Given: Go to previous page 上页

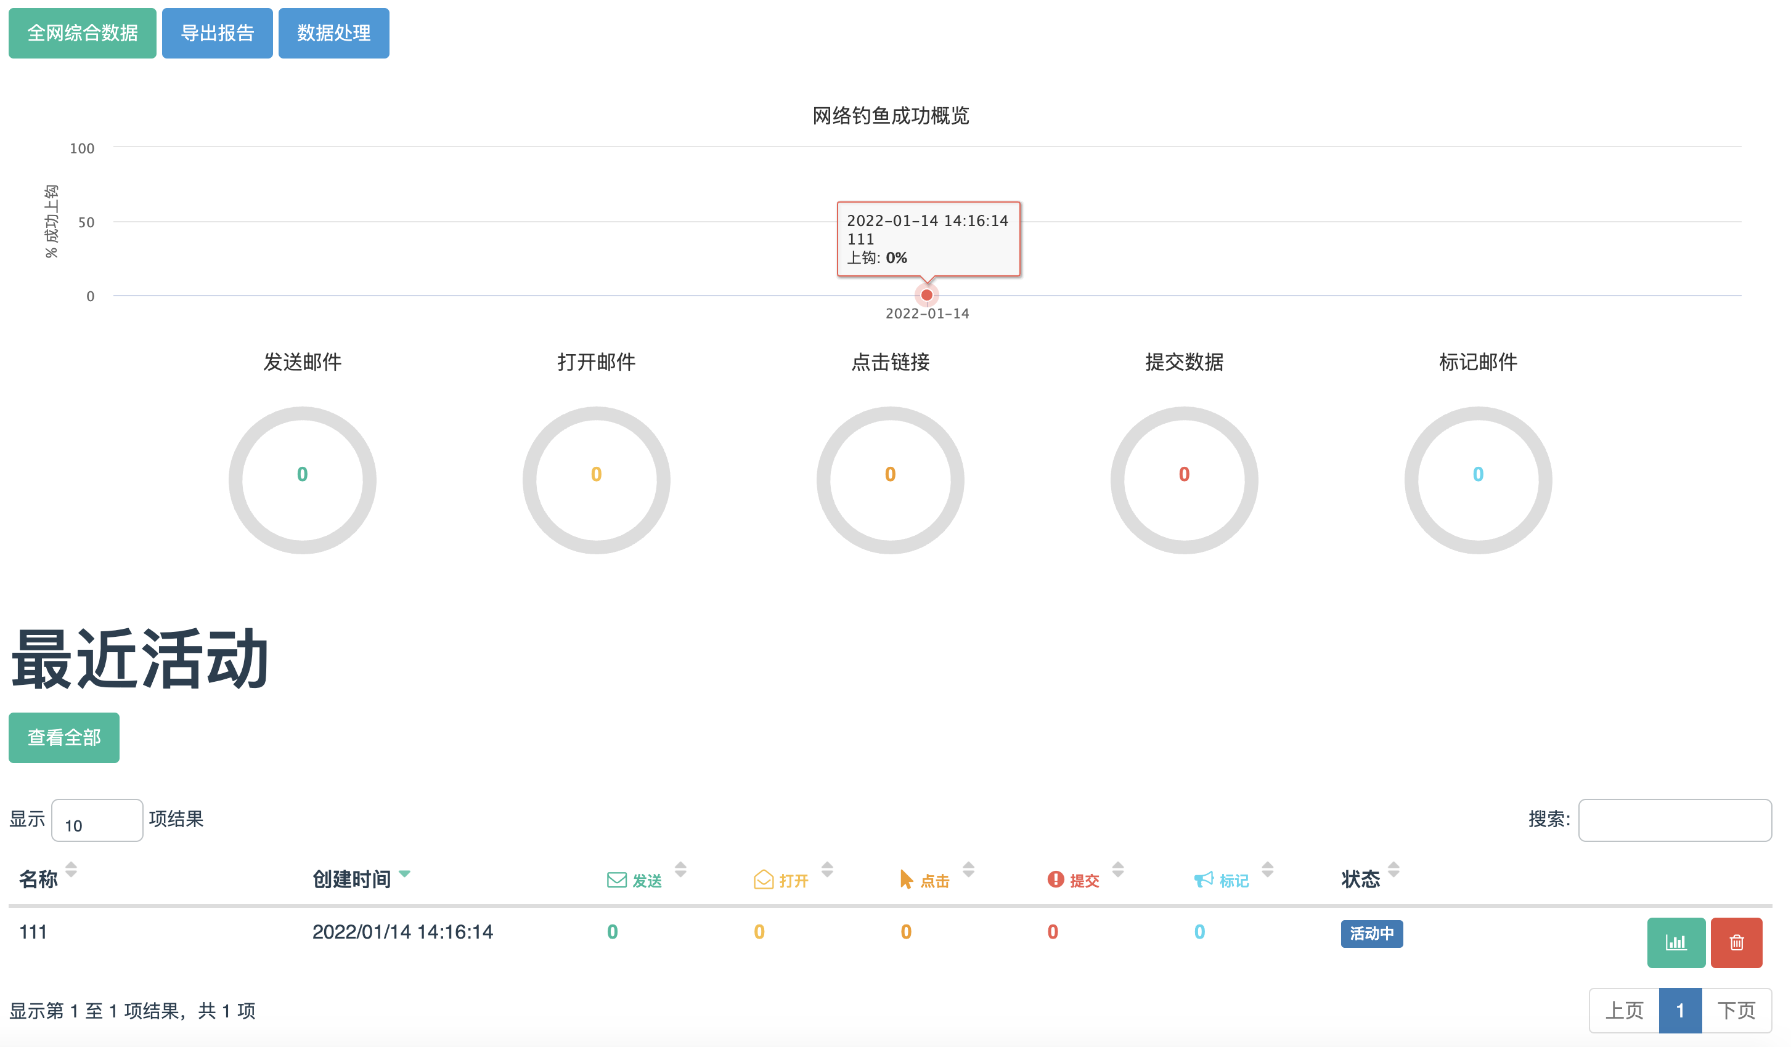Looking at the screenshot, I should [1624, 1010].
